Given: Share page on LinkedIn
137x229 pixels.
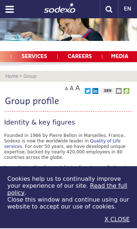Looking at the screenshot, I should [x=95, y=91].
